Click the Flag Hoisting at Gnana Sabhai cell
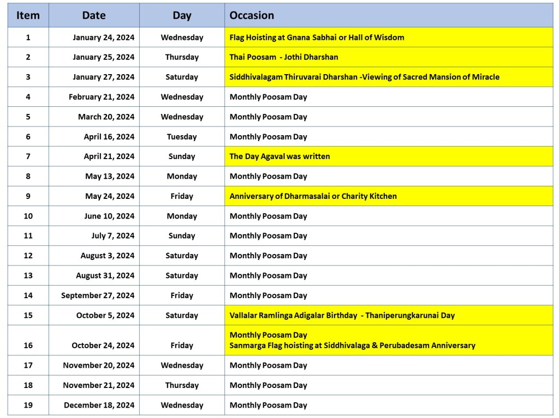 pyautogui.click(x=317, y=38)
